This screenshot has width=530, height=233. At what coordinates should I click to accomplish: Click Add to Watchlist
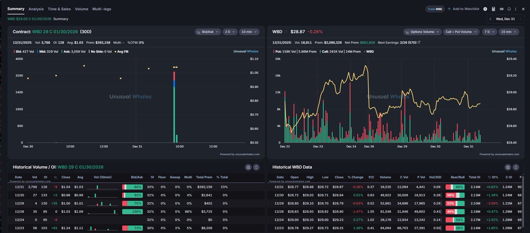point(464,9)
